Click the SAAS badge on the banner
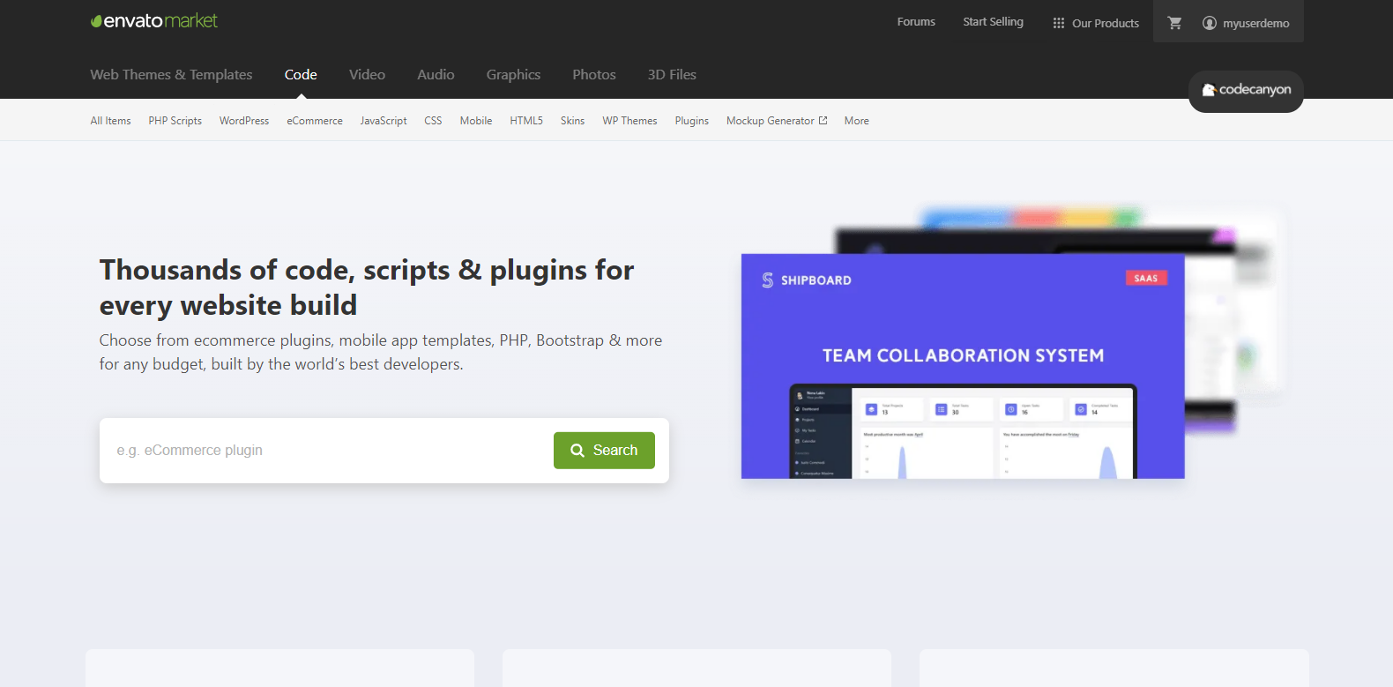The height and width of the screenshot is (687, 1393). [1146, 278]
